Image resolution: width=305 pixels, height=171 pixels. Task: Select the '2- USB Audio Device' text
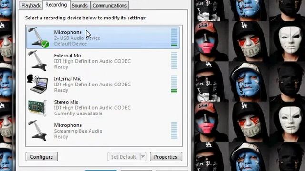(77, 38)
